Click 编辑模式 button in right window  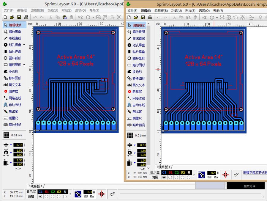point(138,25)
